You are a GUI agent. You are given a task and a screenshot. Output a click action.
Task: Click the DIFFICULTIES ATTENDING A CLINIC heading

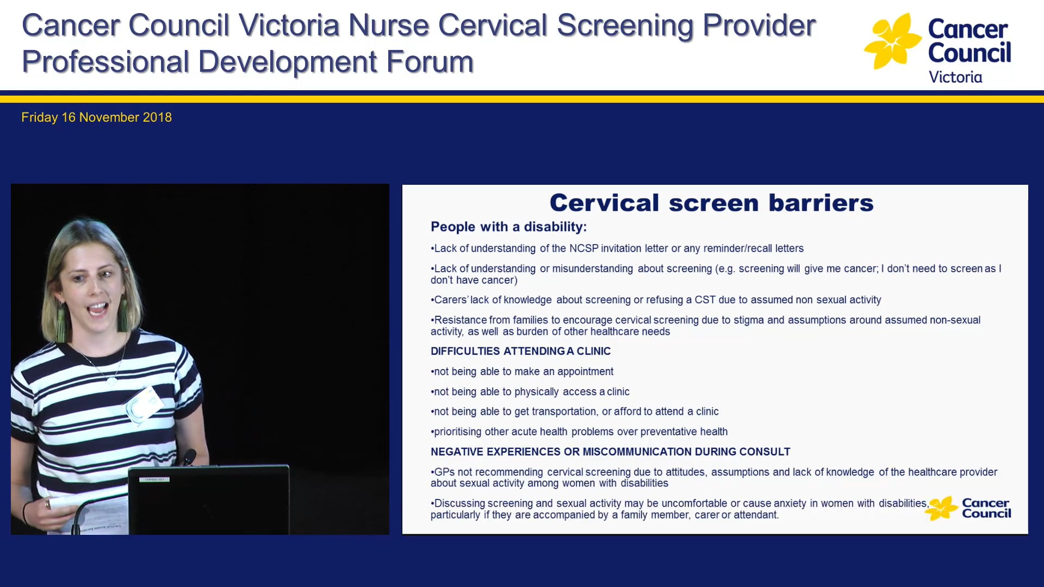pos(520,351)
